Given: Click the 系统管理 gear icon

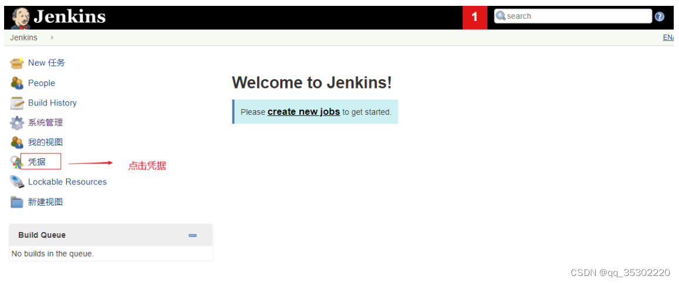Looking at the screenshot, I should (17, 122).
